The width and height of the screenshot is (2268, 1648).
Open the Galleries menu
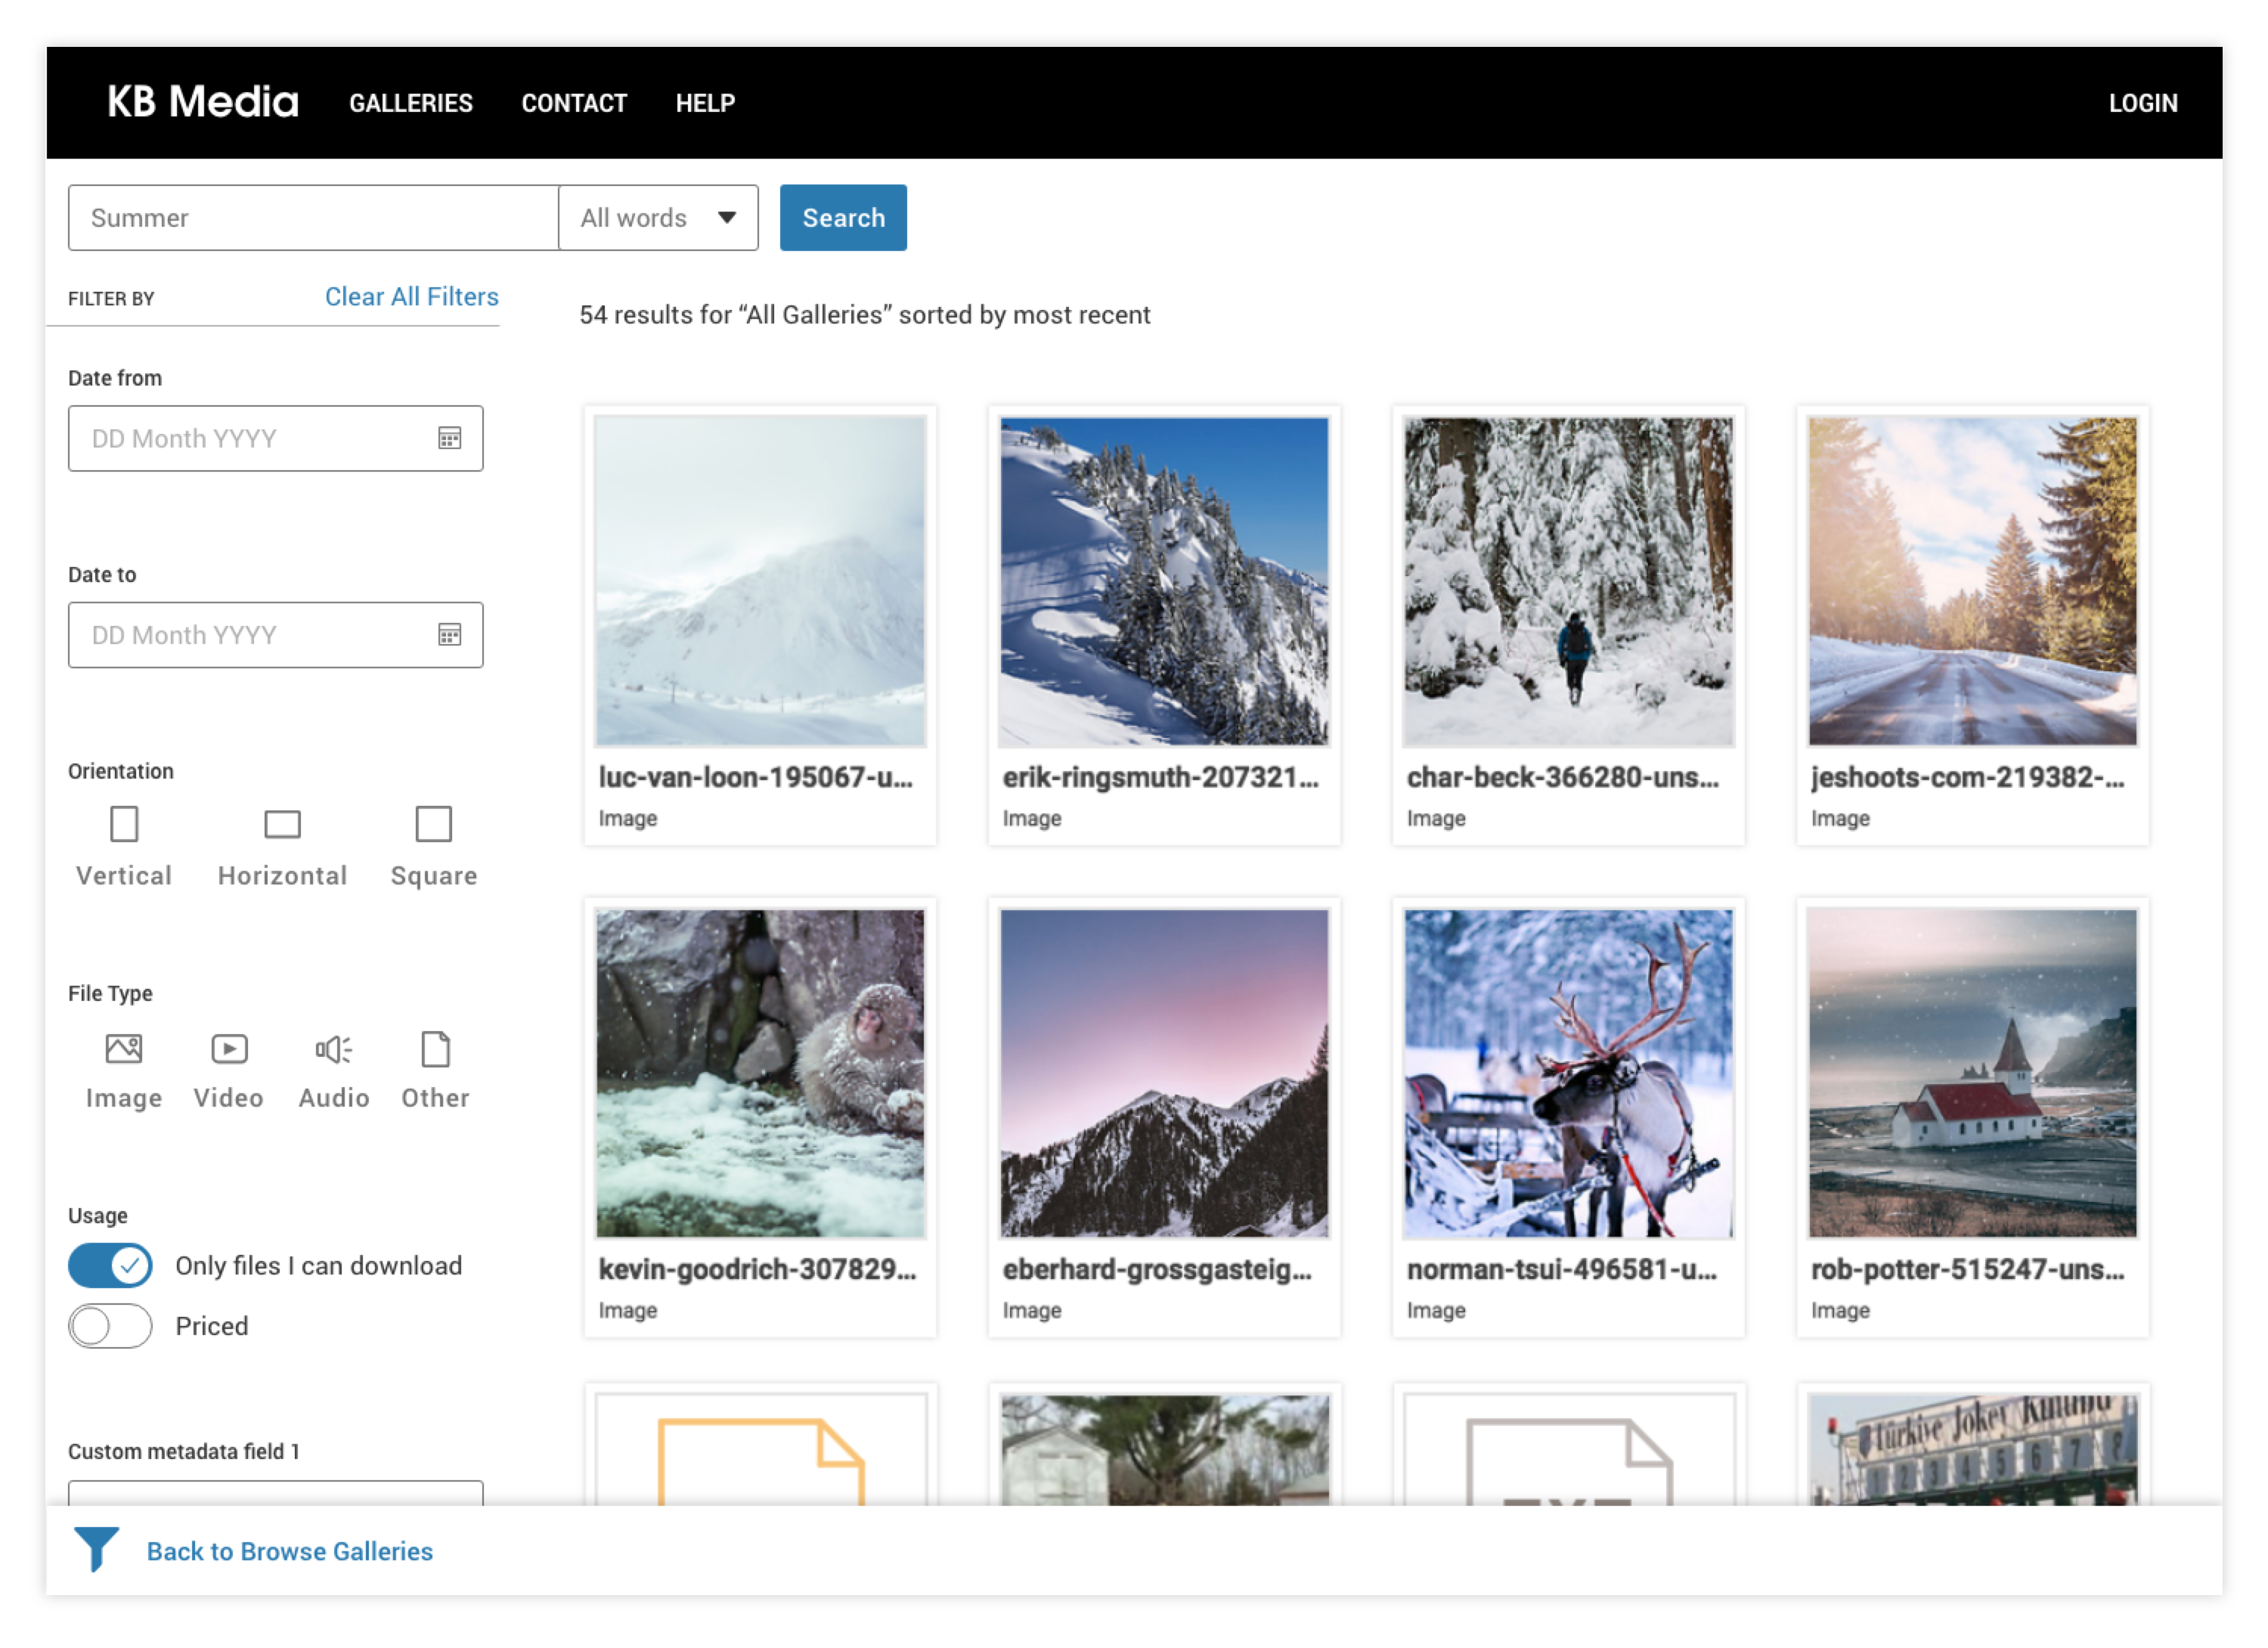tap(411, 103)
